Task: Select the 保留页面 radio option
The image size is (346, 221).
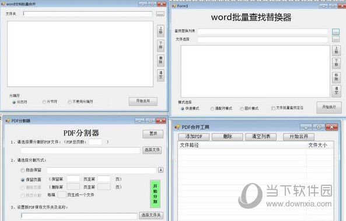Action: click(x=31, y=179)
